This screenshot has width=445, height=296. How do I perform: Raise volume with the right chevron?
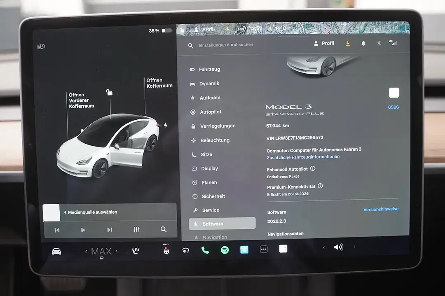pyautogui.click(x=354, y=247)
